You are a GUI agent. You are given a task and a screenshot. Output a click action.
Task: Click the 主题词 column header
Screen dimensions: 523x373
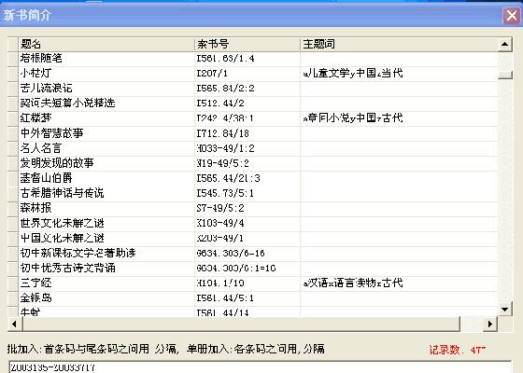(399, 44)
